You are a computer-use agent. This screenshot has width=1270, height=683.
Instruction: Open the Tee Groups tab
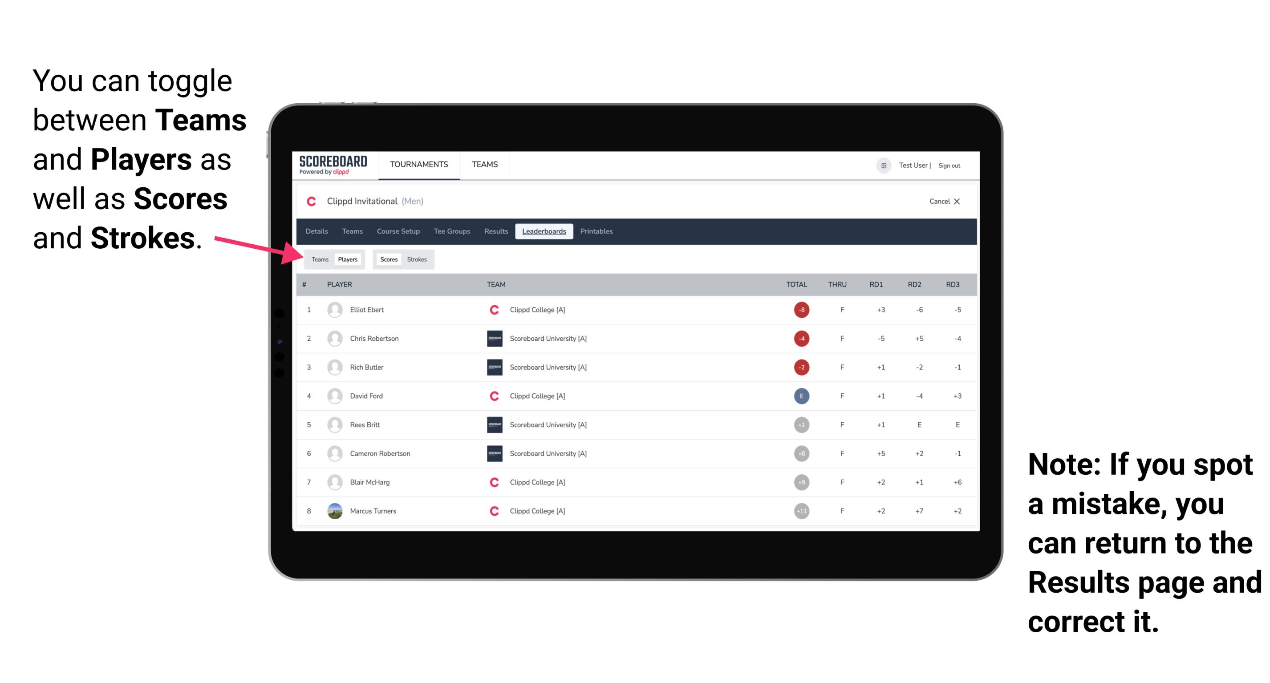[x=452, y=231]
